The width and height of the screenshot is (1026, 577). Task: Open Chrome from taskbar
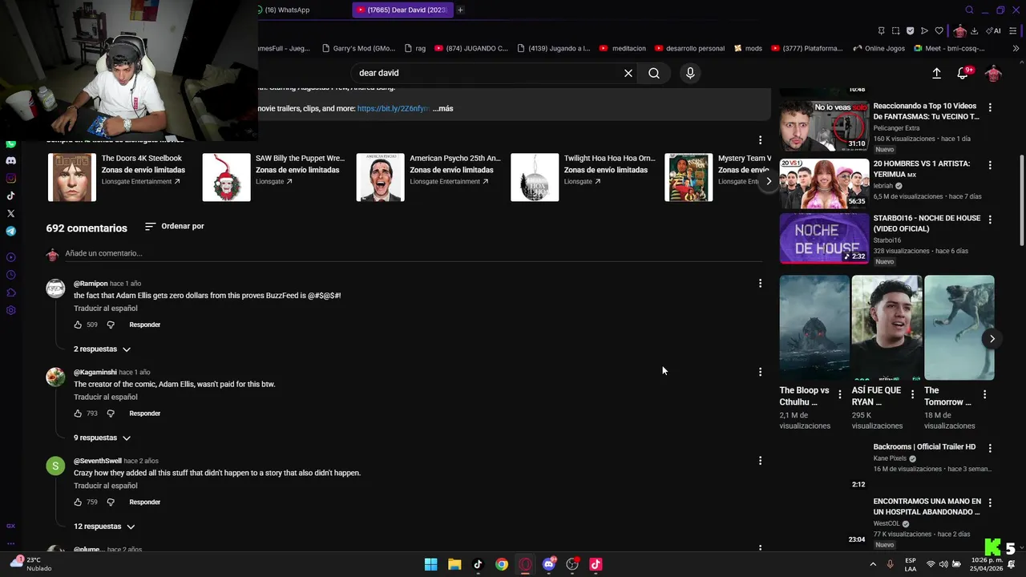[x=502, y=564]
